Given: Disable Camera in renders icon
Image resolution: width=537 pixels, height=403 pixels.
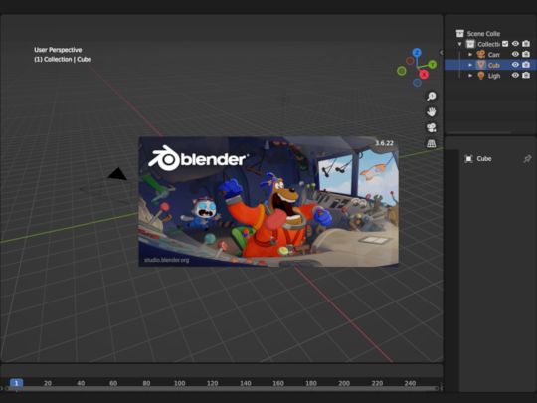Looking at the screenshot, I should [x=526, y=54].
